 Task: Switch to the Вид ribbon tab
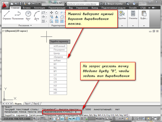pyautogui.click(x=71, y=8)
